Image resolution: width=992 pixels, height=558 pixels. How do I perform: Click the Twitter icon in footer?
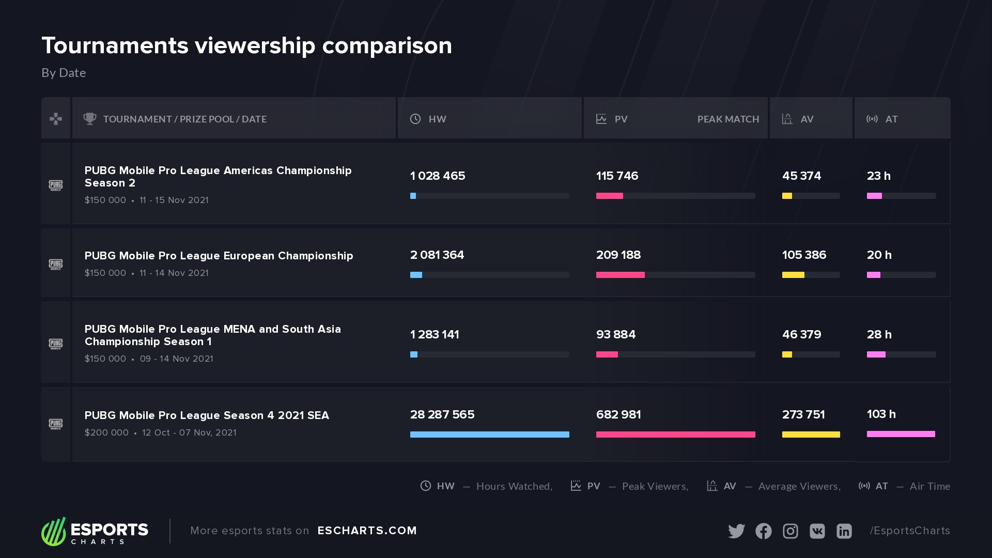pos(736,531)
